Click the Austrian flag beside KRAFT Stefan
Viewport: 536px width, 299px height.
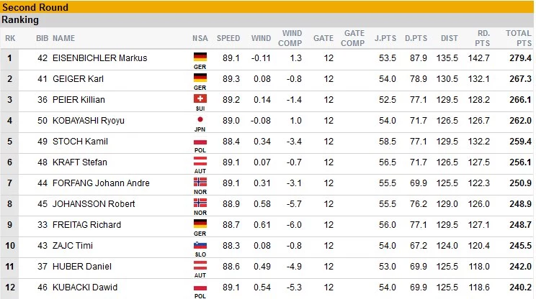coord(200,161)
